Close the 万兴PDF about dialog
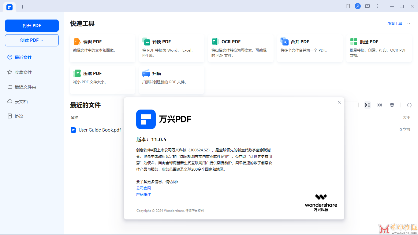The height and width of the screenshot is (235, 418). 339,102
